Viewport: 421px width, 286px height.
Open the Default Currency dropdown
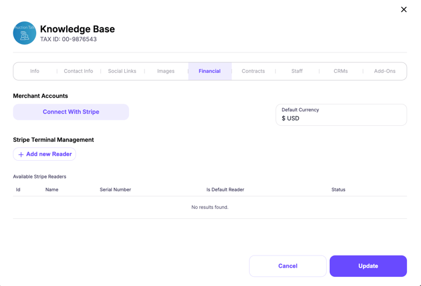[341, 115]
